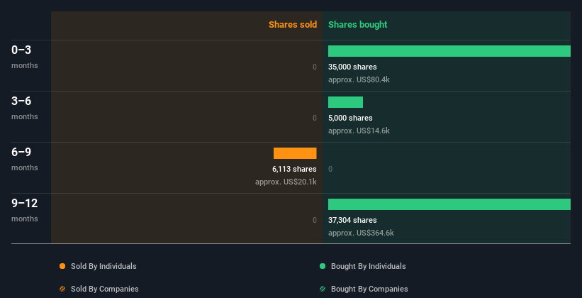Click the green Bought By Individuals legend dot
582x298 pixels.
tap(323, 266)
